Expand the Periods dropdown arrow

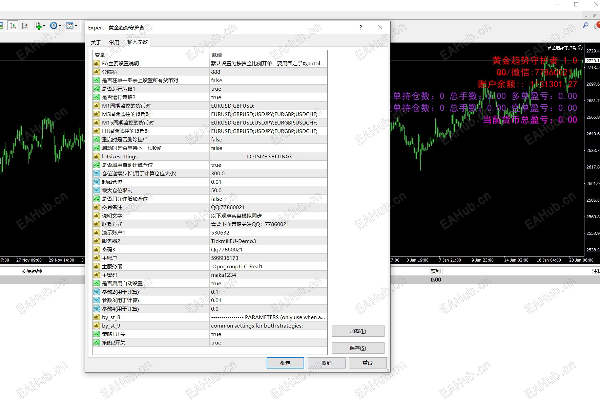(x=60, y=26)
